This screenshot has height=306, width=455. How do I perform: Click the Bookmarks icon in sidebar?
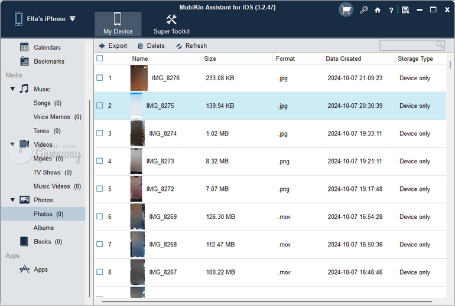24,61
